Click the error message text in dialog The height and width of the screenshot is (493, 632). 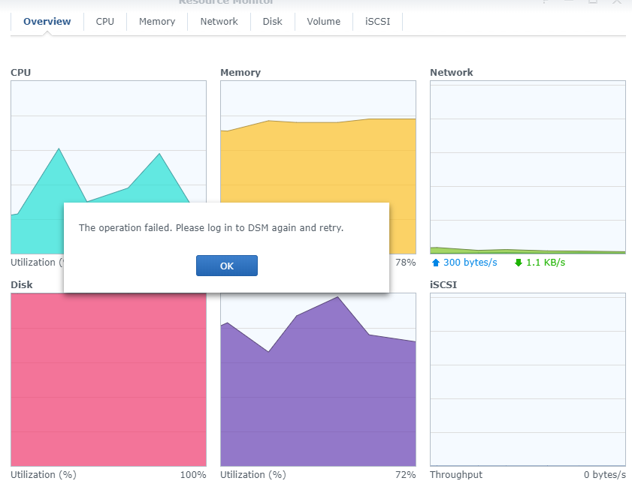(211, 227)
